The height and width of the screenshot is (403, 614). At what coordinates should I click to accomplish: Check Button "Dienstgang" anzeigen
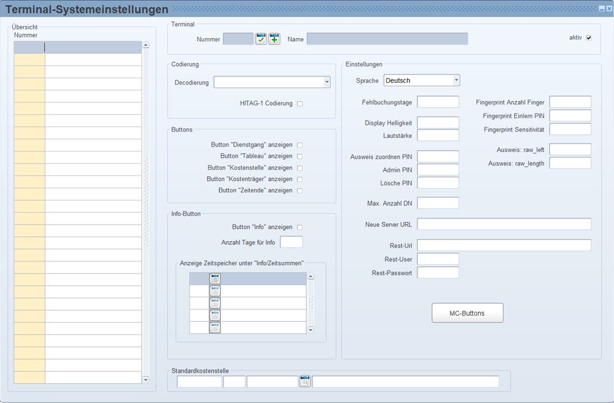[300, 145]
